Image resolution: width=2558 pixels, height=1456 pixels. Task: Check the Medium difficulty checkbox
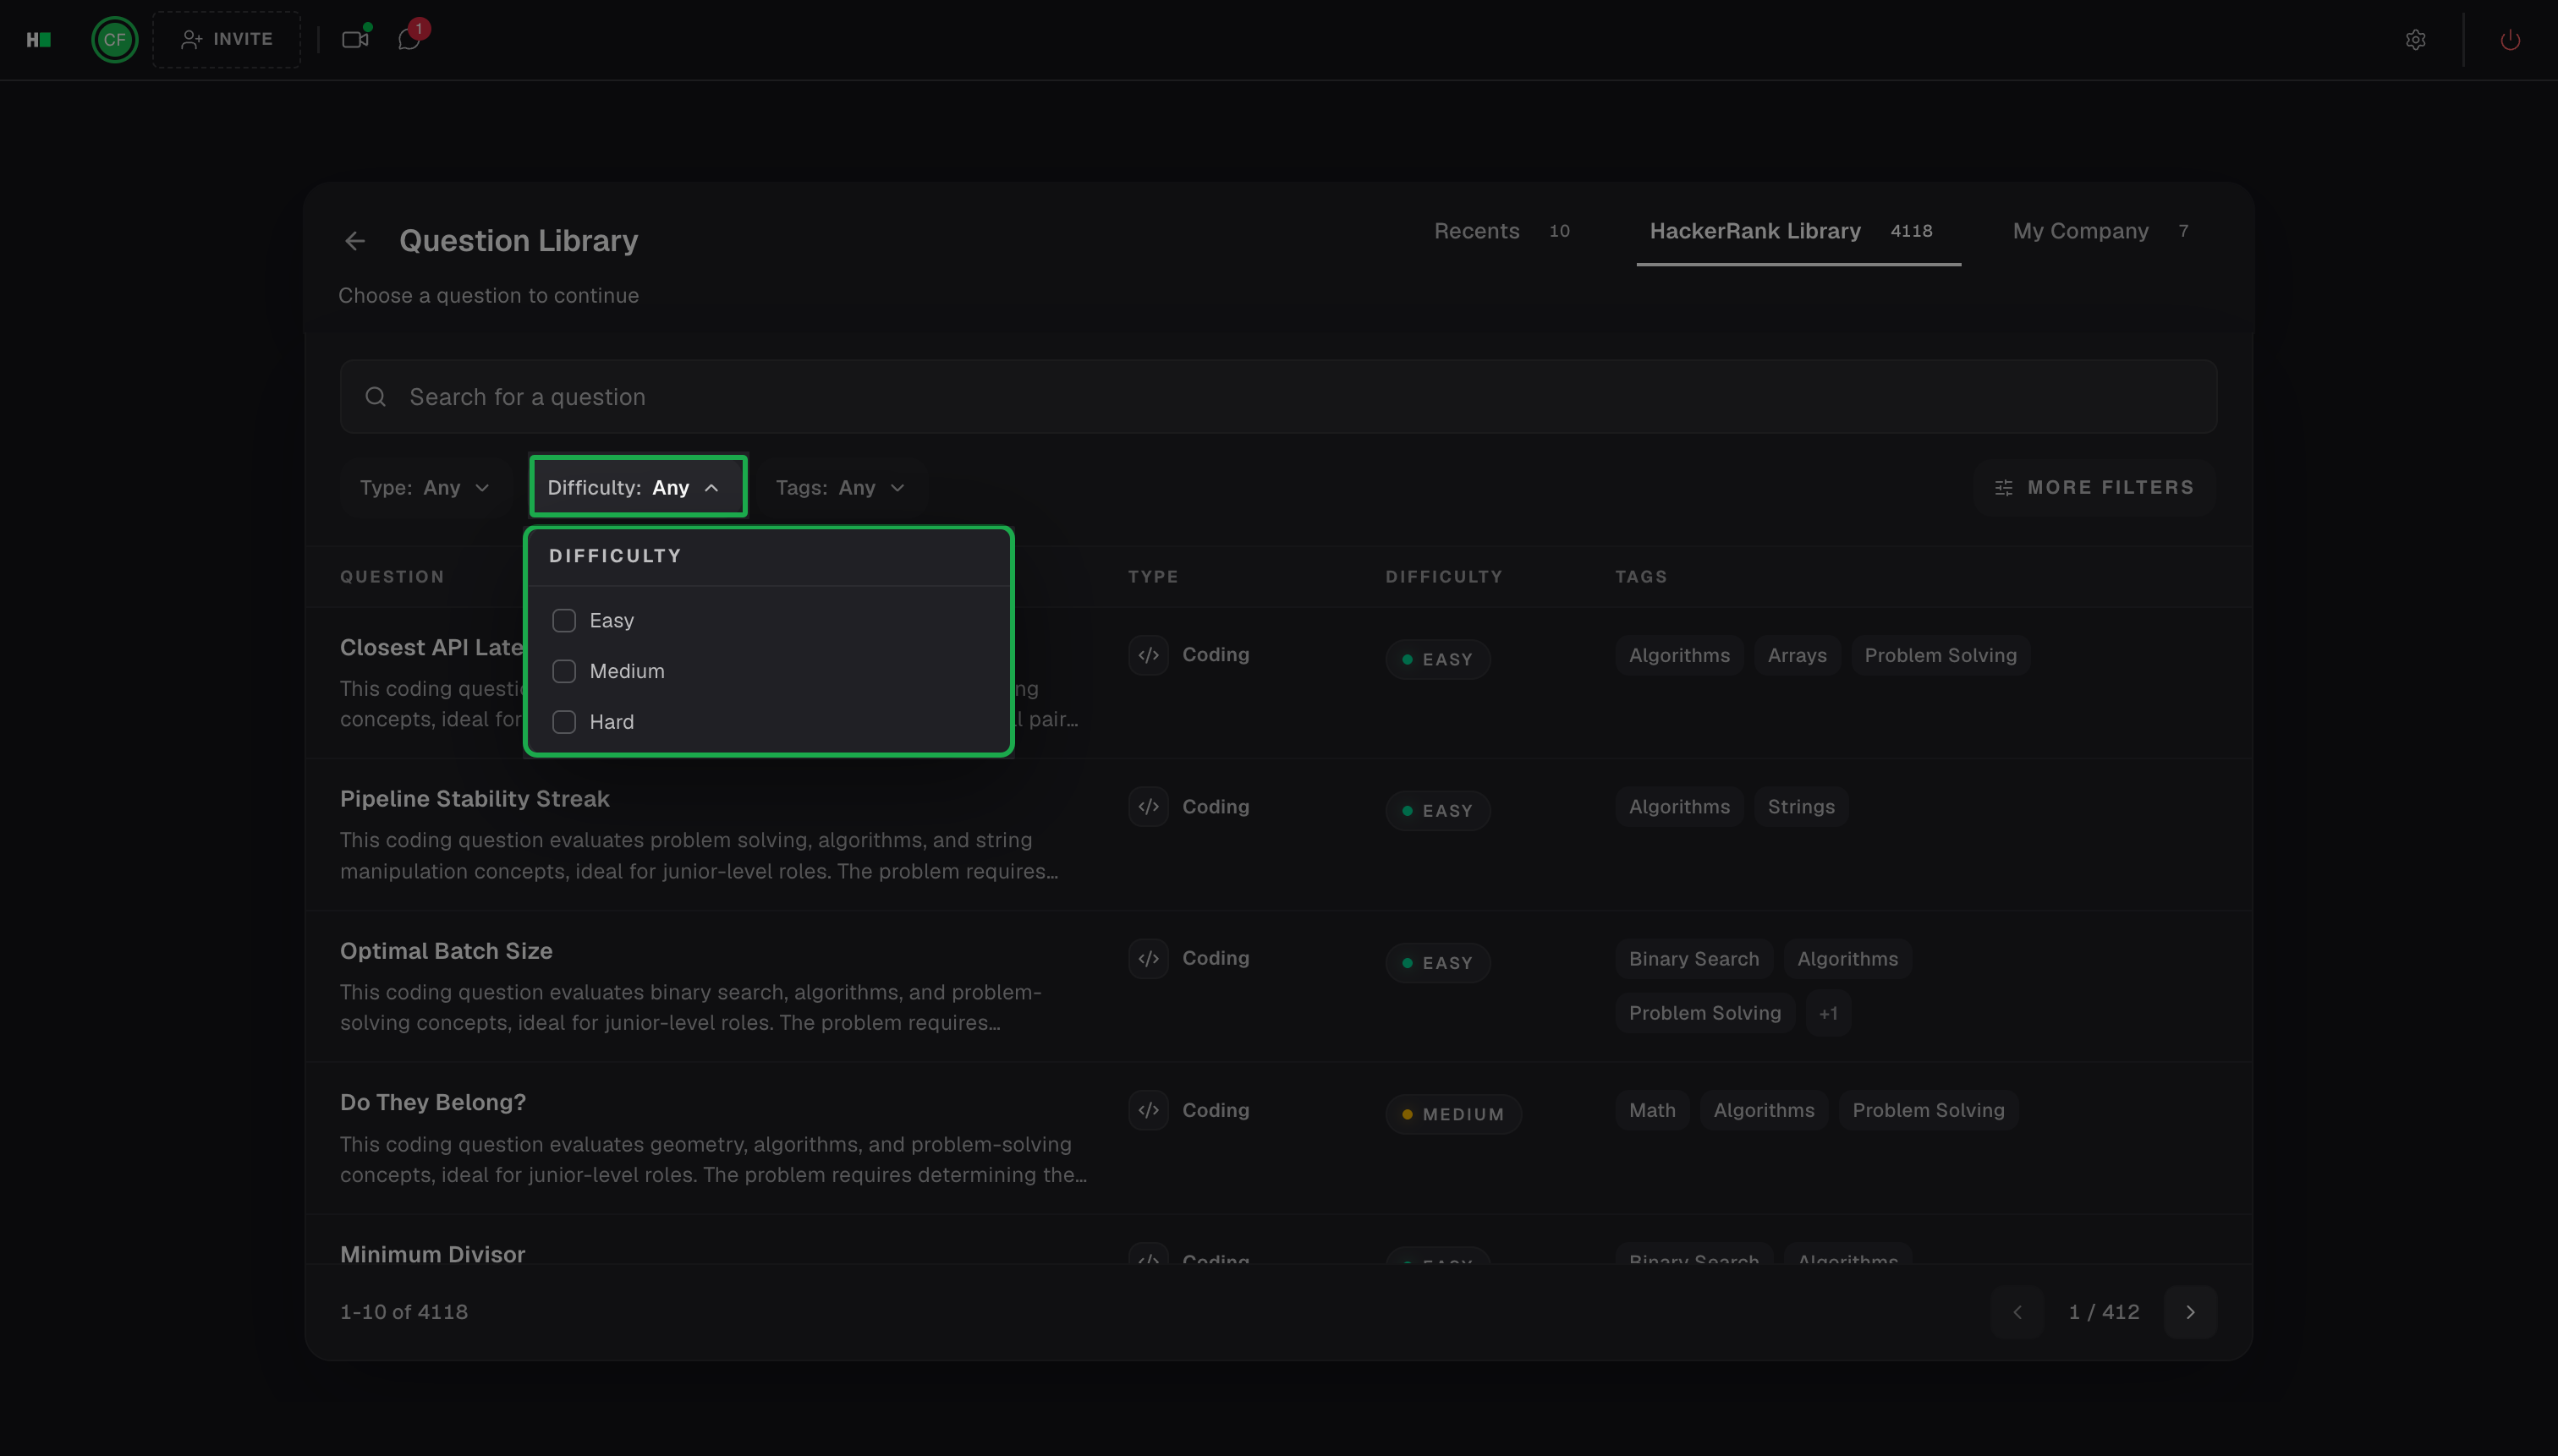[564, 671]
